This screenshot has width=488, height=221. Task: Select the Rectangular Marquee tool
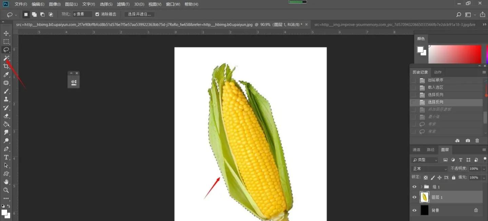[x=6, y=41]
